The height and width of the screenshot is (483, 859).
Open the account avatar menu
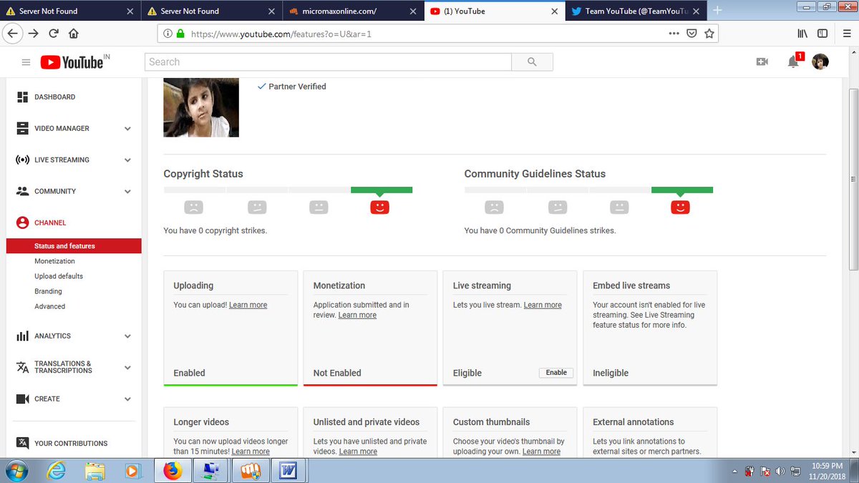[820, 62]
